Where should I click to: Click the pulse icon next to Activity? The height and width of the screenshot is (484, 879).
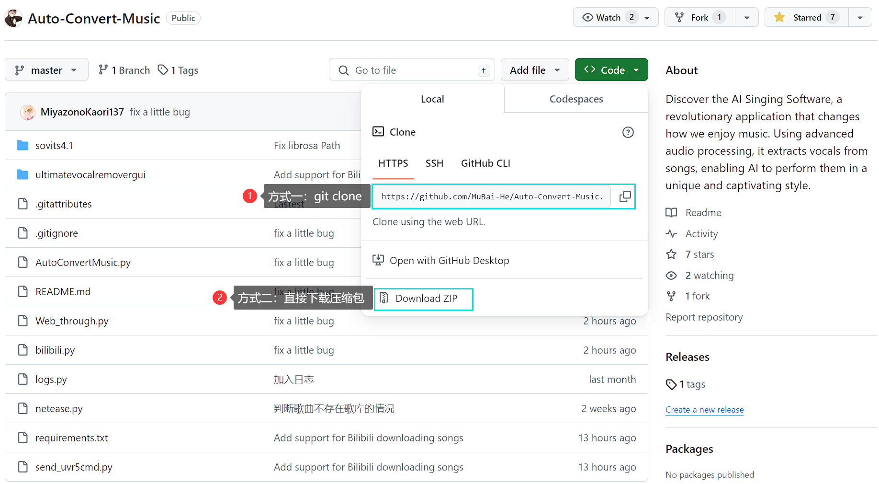(671, 234)
